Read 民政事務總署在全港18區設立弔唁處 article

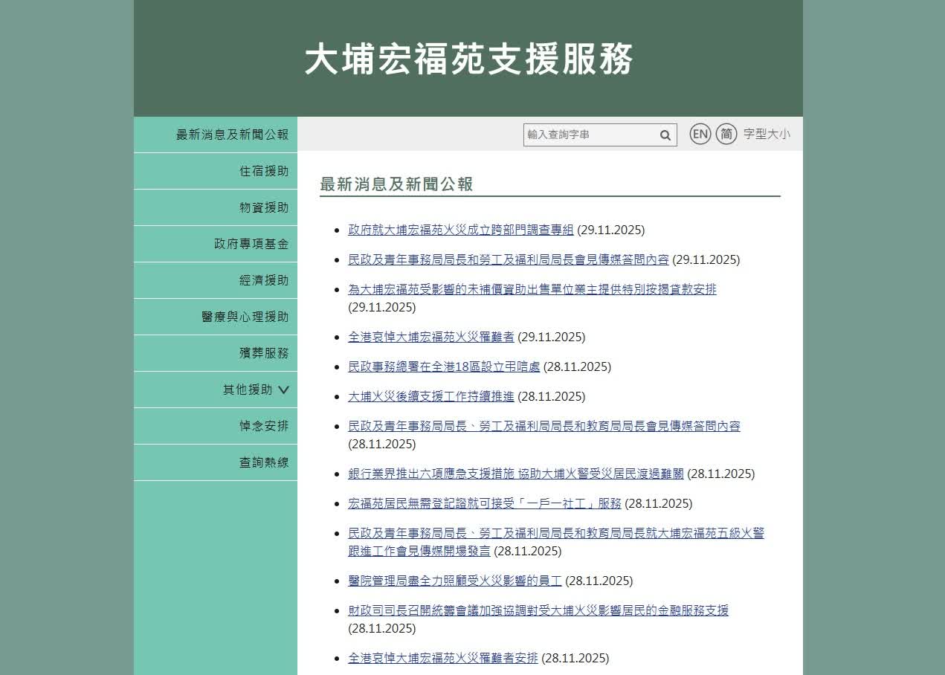(x=444, y=366)
